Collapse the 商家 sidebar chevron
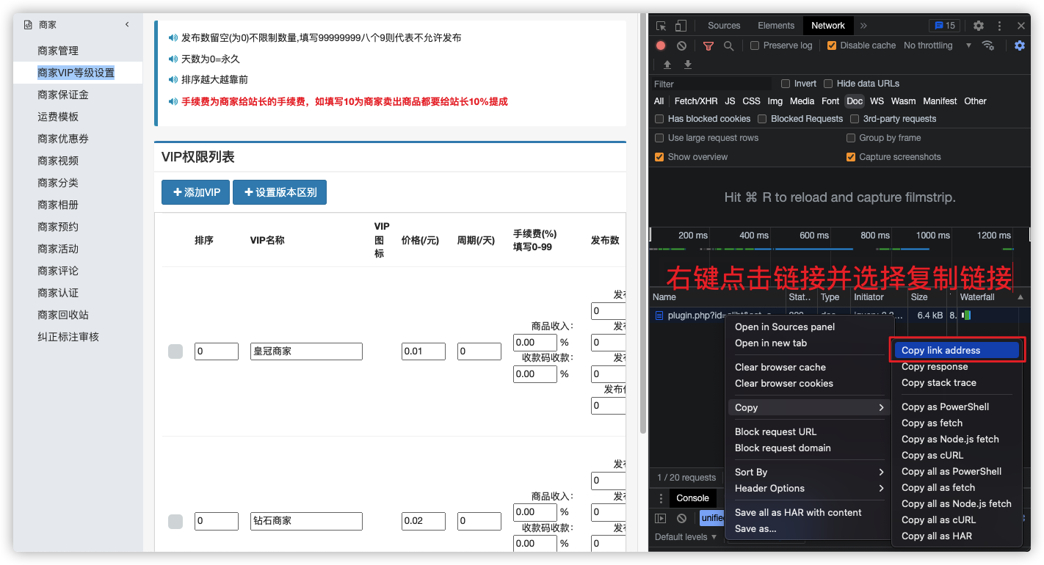This screenshot has width=1044, height=565. point(127,24)
